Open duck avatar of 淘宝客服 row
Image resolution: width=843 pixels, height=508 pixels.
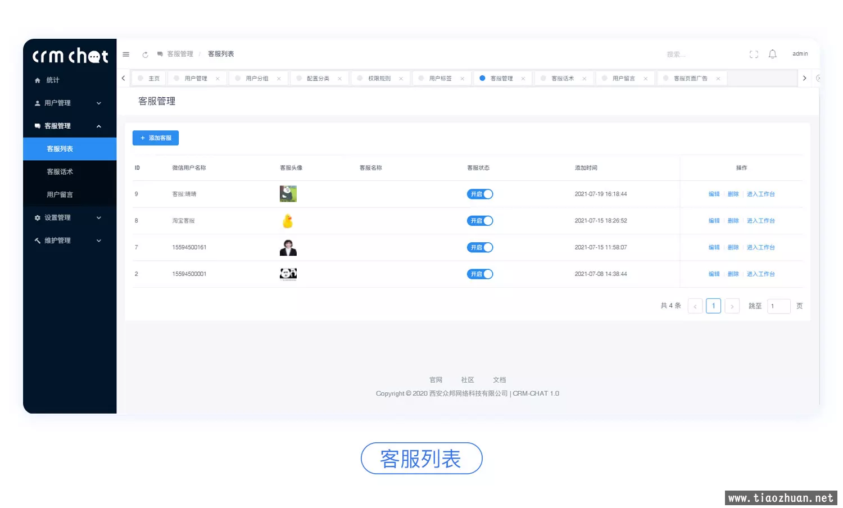click(288, 221)
